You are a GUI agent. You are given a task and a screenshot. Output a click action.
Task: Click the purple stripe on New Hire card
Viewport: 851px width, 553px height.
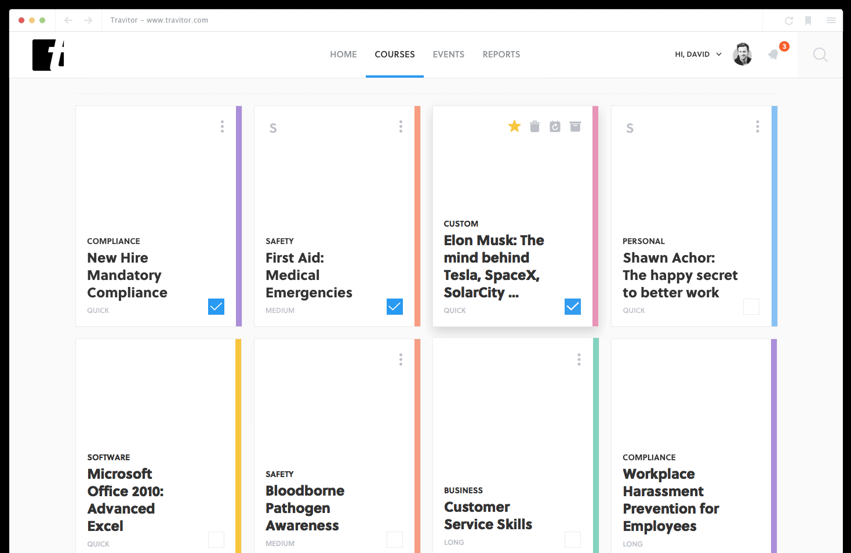point(239,216)
